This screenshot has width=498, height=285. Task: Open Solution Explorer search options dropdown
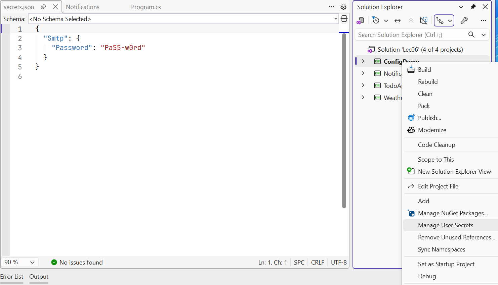pyautogui.click(x=484, y=35)
